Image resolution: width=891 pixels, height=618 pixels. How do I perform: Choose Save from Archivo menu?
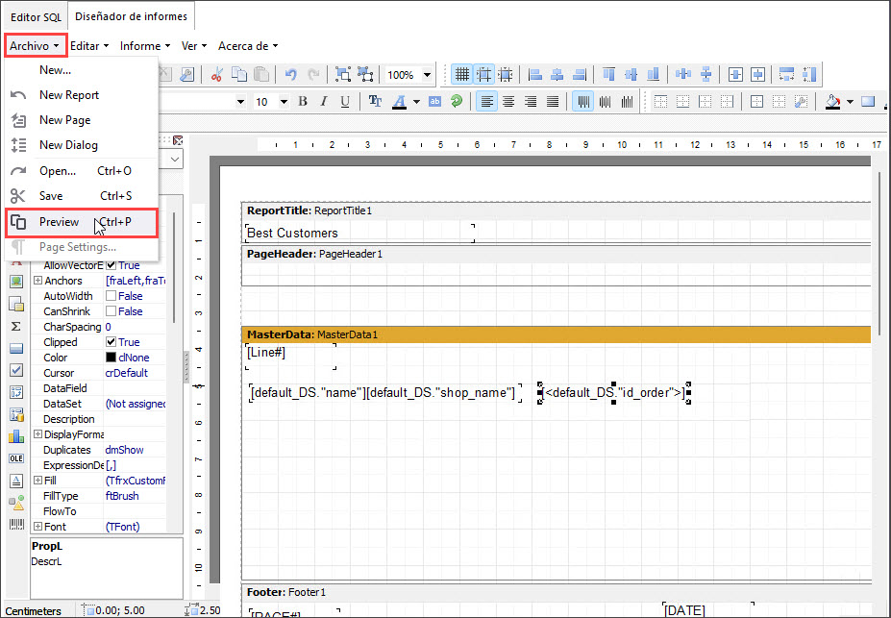(81, 196)
